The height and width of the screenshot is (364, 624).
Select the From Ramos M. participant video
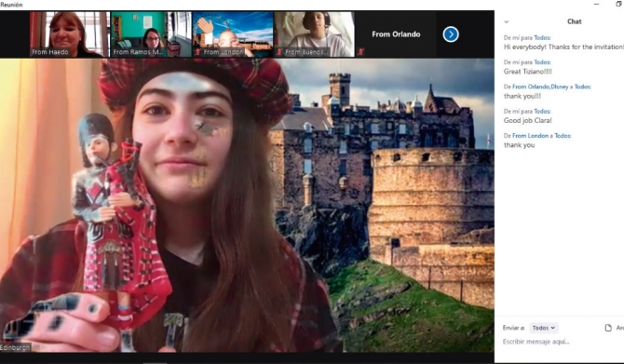click(151, 34)
